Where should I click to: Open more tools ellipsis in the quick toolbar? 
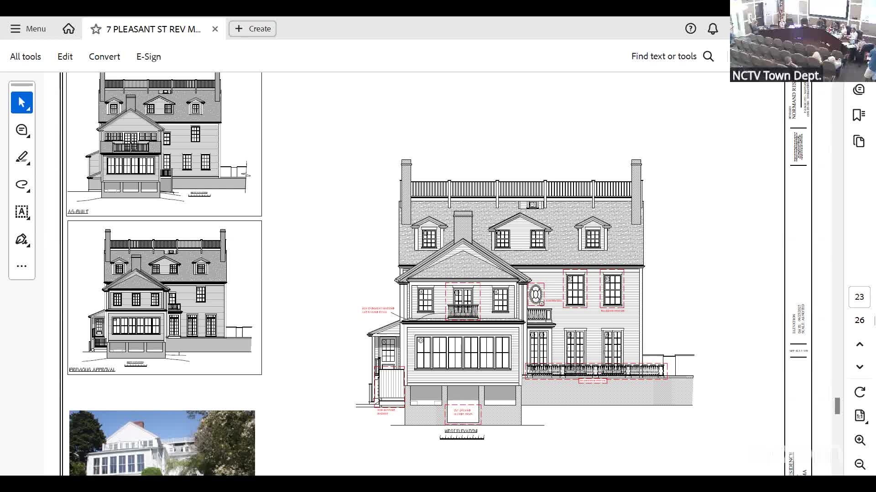point(22,266)
